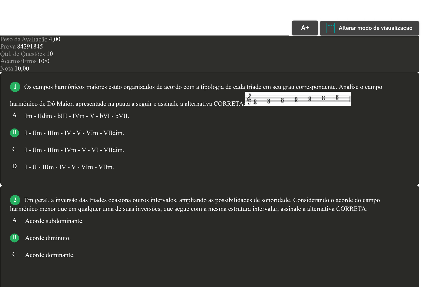Click the green question 2 number badge

click(x=15, y=200)
